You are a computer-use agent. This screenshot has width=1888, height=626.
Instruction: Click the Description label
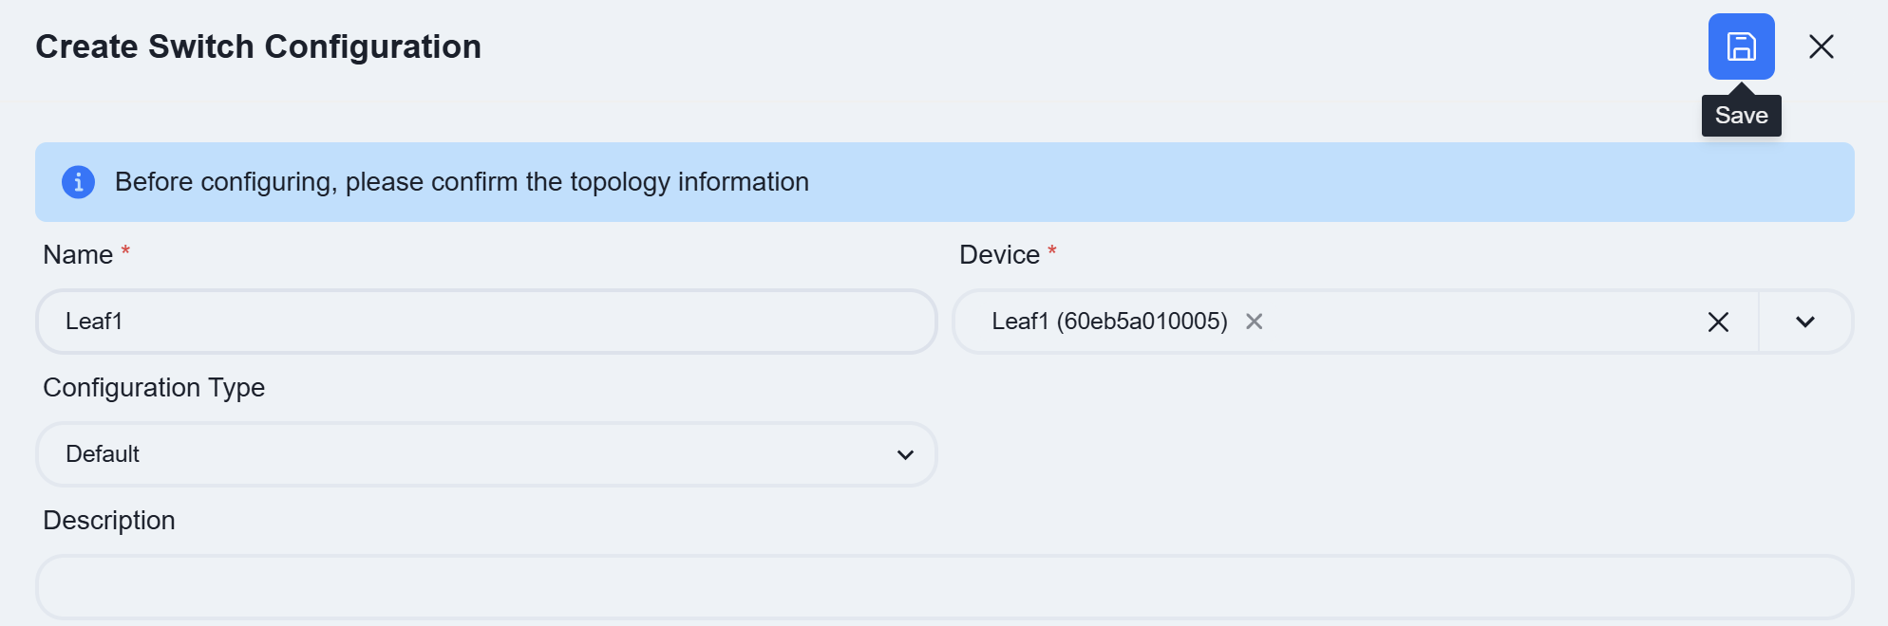click(109, 520)
